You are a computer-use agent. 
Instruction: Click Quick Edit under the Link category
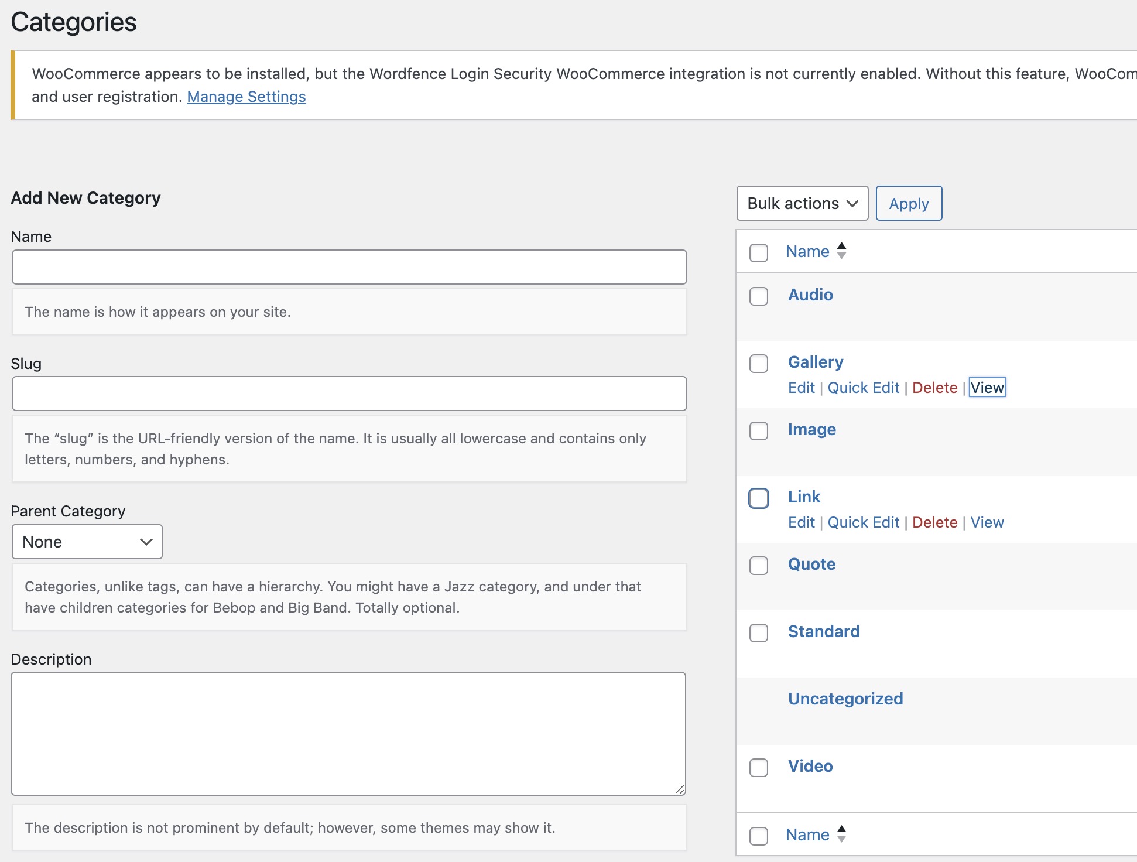pyautogui.click(x=863, y=522)
